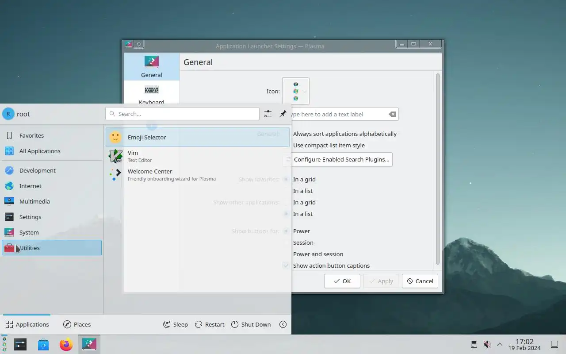Pin the launcher open with pin icon
The image size is (566, 354).
[x=283, y=114]
